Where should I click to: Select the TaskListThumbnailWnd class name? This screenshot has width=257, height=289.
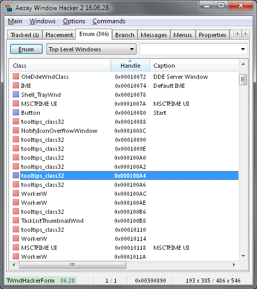tap(52, 221)
